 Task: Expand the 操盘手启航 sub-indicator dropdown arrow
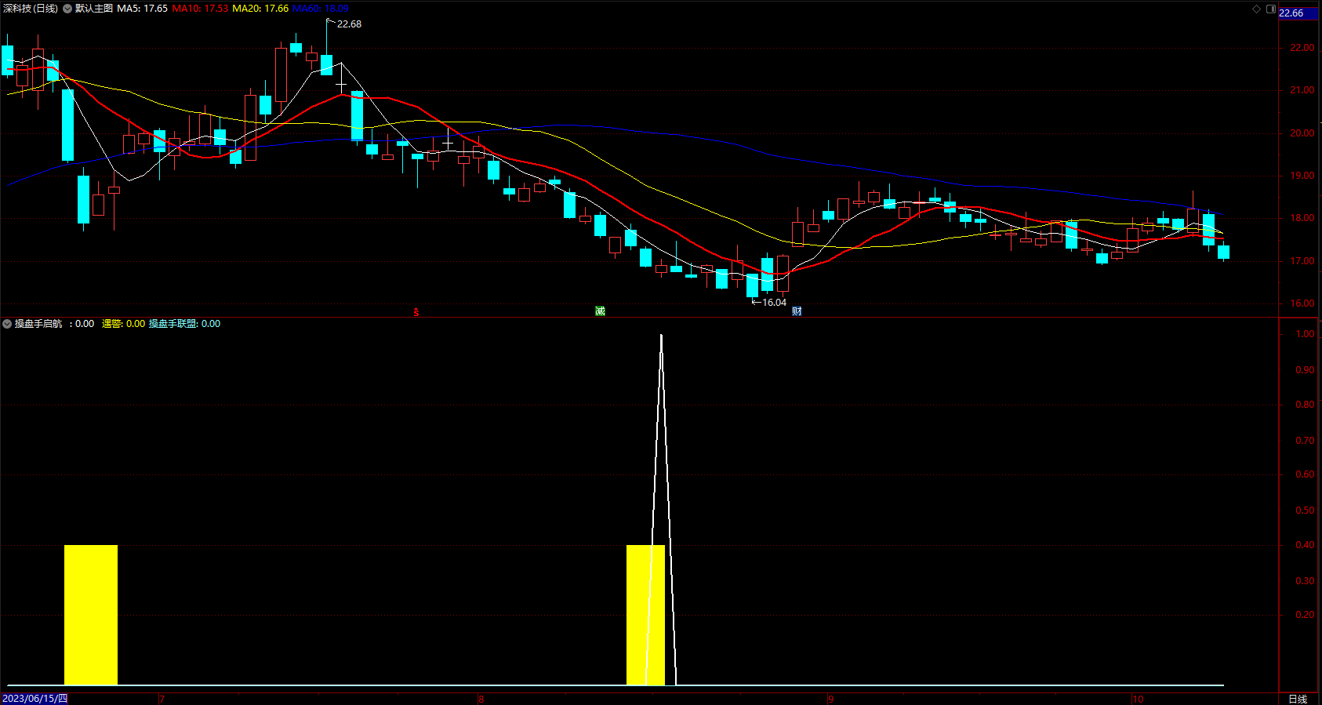tap(7, 324)
